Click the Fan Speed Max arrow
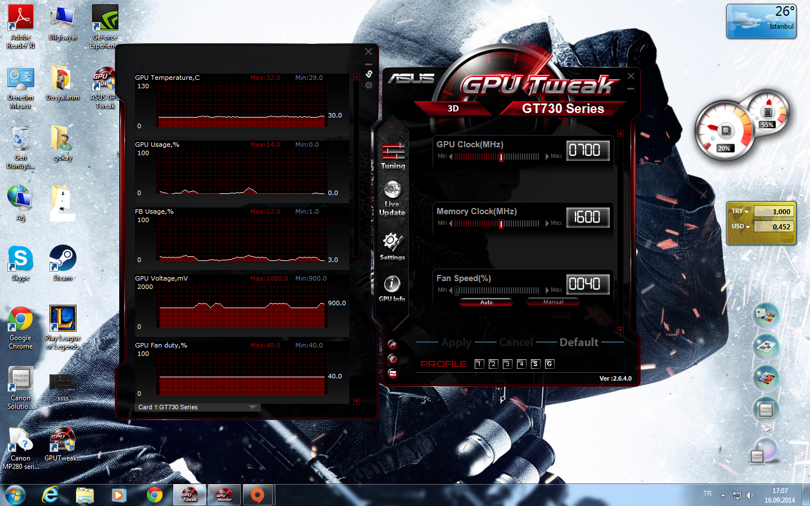 pyautogui.click(x=547, y=290)
